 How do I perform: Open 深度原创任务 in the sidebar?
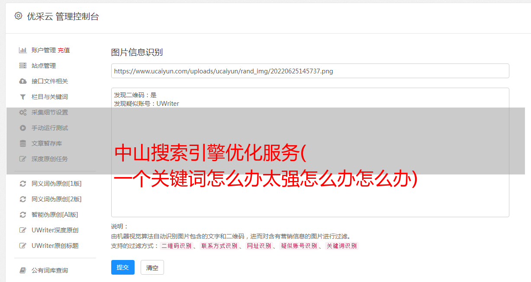pos(50,159)
